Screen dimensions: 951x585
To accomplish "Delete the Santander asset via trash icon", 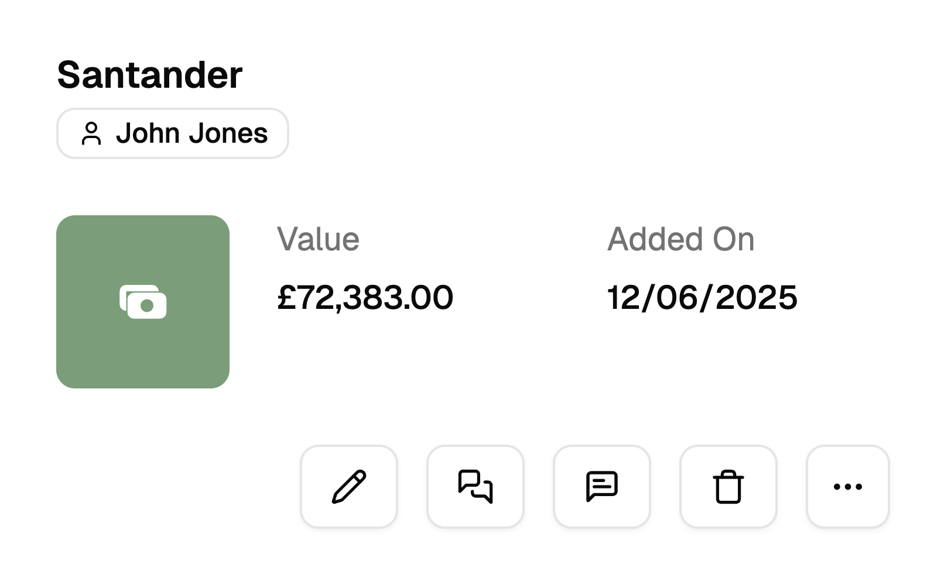I will click(x=728, y=486).
